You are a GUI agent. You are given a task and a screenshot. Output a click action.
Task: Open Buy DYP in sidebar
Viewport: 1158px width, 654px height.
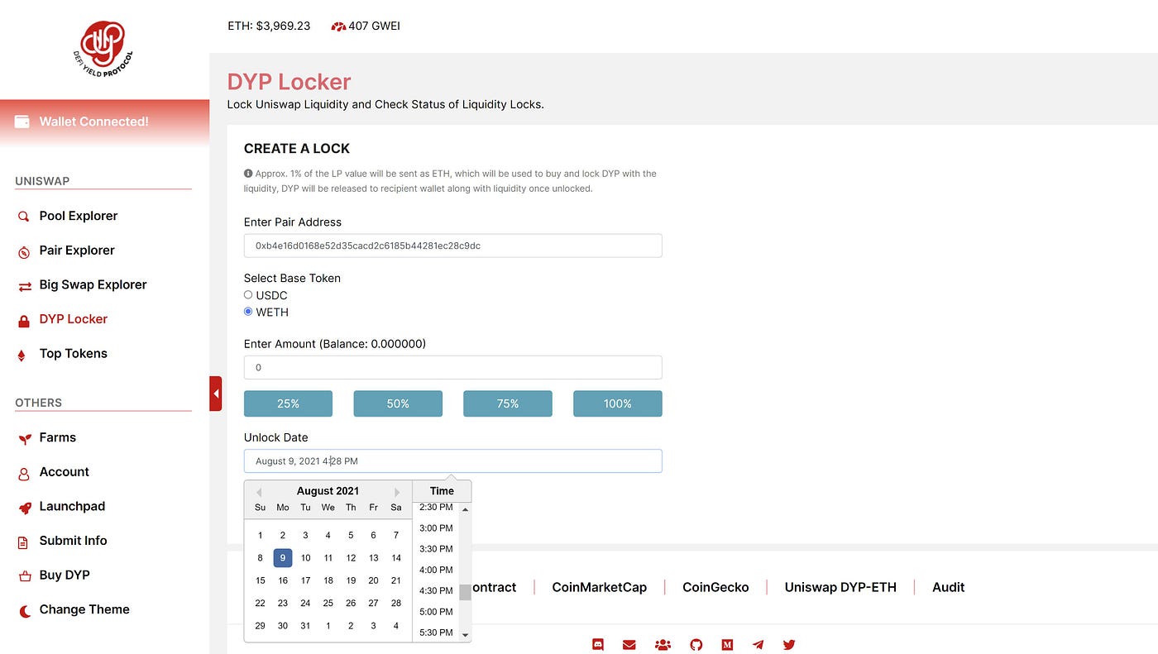click(65, 575)
